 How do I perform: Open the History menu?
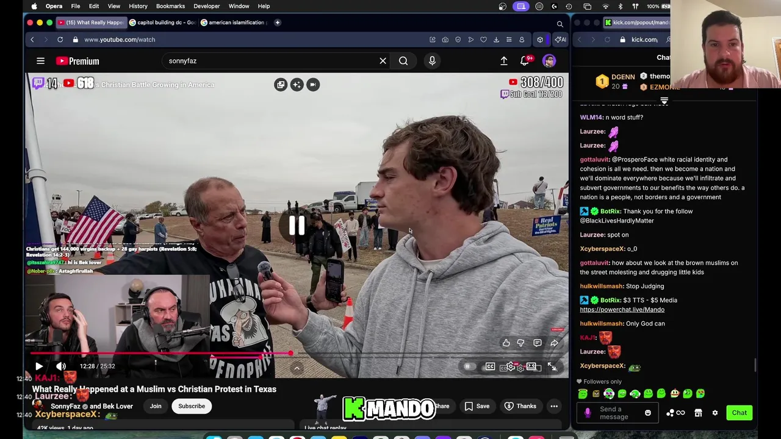coord(138,6)
